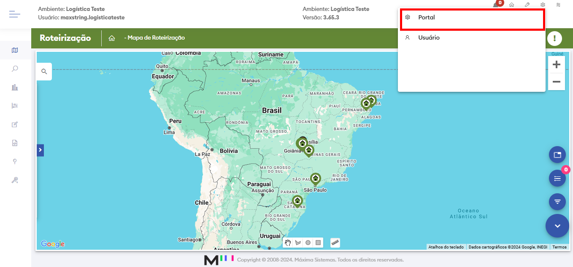Click the edit pencil icon in sidebar
Screen dimensions: 573x267
point(15,124)
